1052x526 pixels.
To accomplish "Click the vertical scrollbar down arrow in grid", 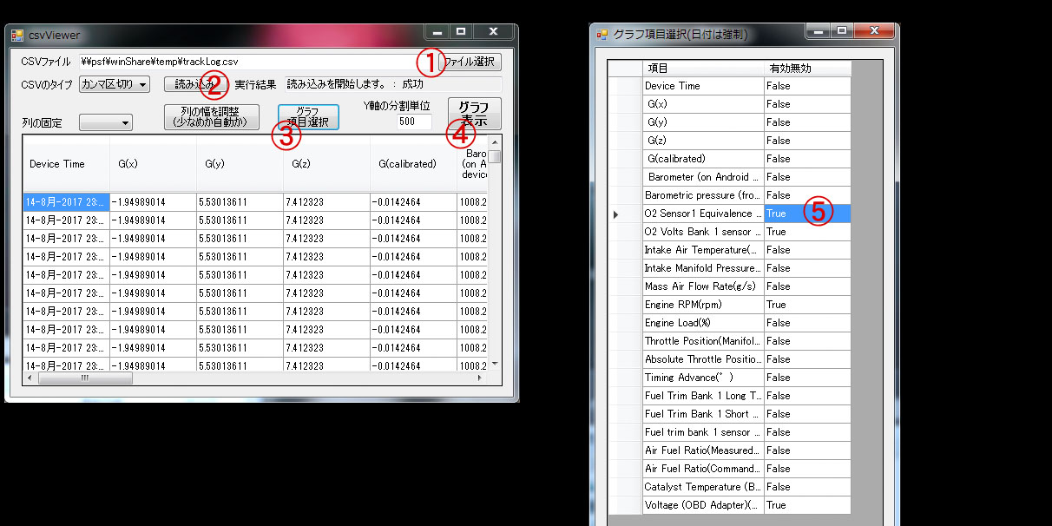I will (x=495, y=364).
